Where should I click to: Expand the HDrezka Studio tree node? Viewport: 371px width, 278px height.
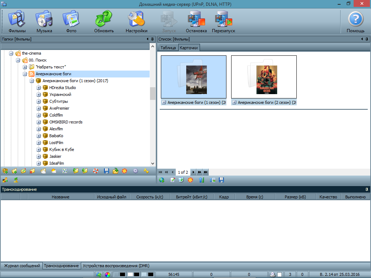click(x=39, y=88)
